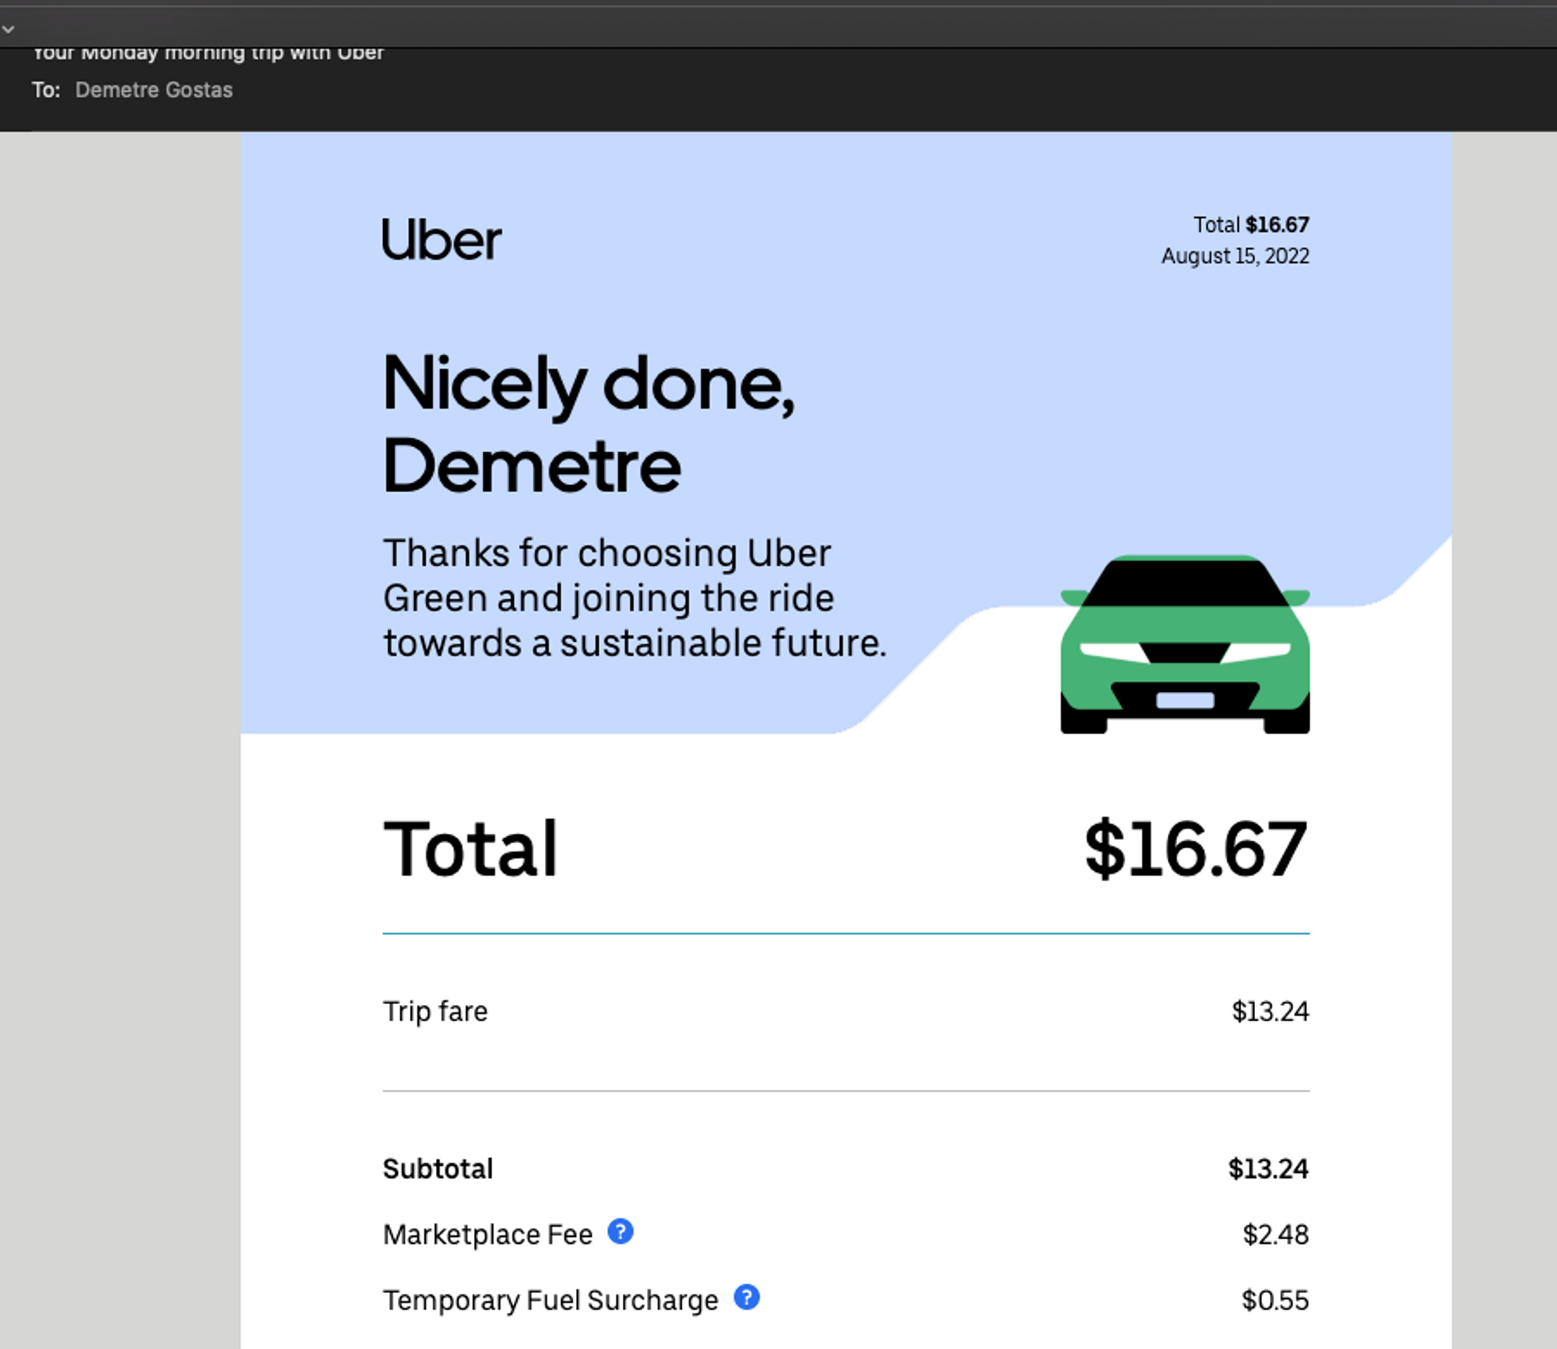Click the Temporary Fuel Surcharge label
The image size is (1557, 1349).
pos(550,1301)
